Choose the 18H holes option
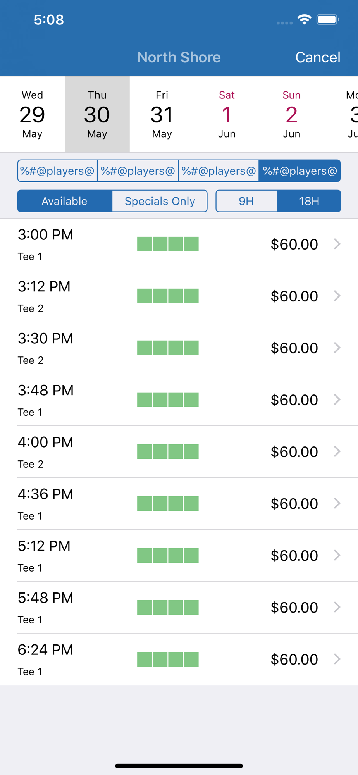The width and height of the screenshot is (358, 775). coord(309,201)
